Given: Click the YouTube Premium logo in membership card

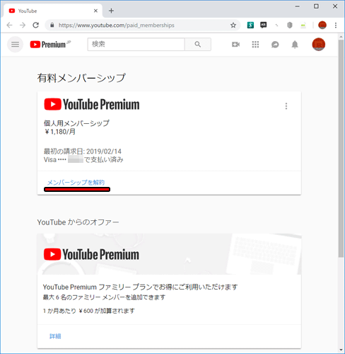Looking at the screenshot, I should coord(92,105).
